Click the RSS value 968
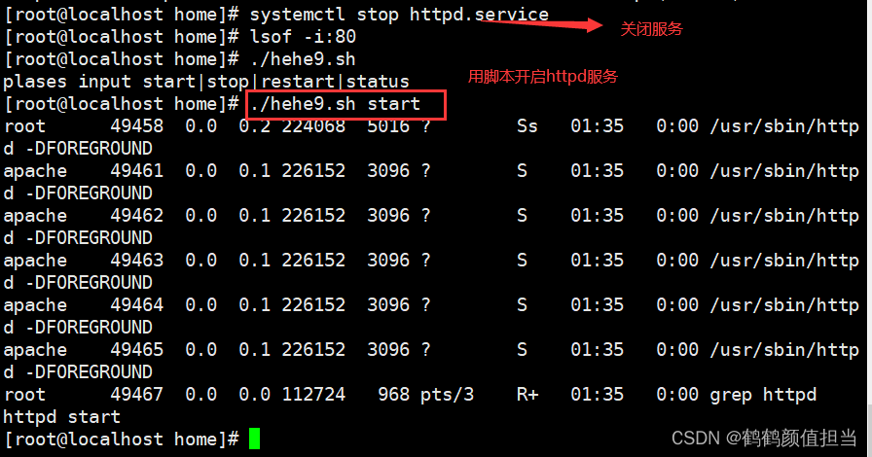Image resolution: width=872 pixels, height=457 pixels. point(394,395)
